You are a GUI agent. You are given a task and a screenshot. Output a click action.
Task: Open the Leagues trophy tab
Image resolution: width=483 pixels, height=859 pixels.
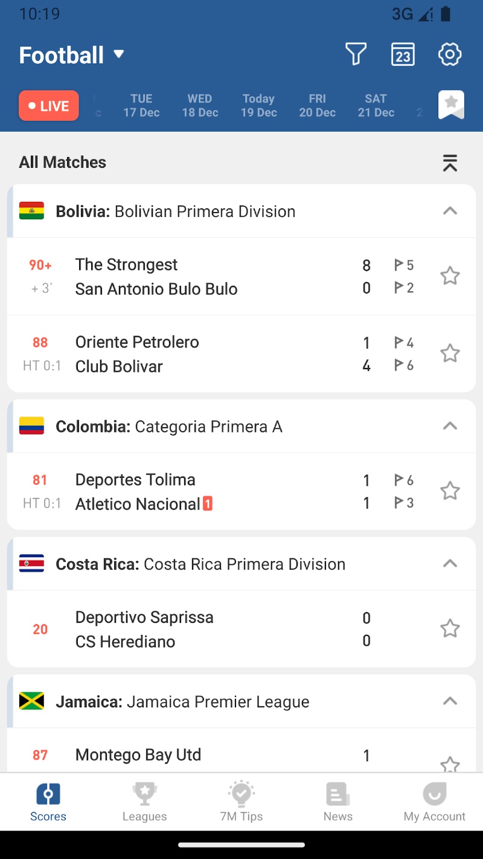144,802
